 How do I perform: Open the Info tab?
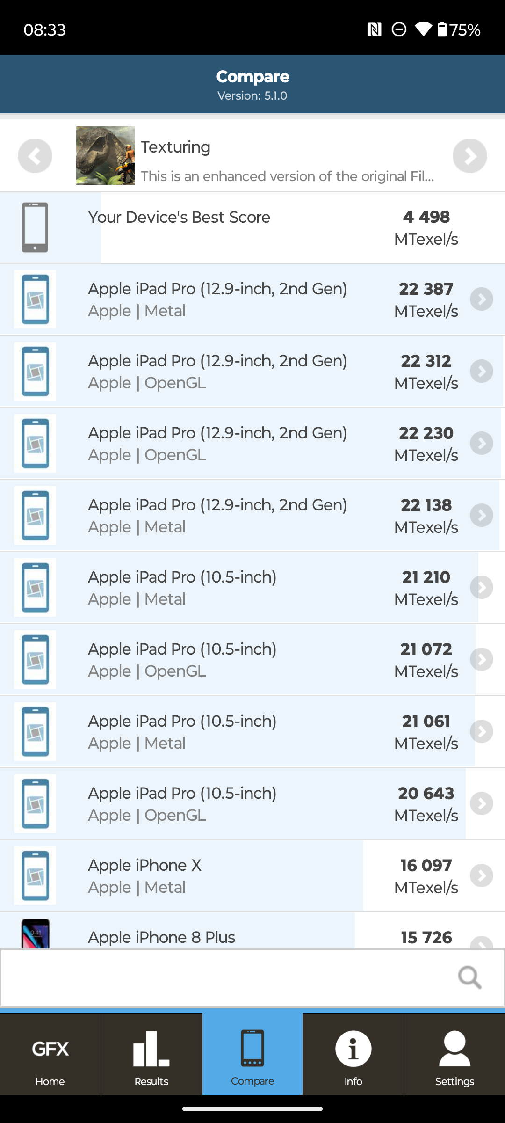[353, 1055]
